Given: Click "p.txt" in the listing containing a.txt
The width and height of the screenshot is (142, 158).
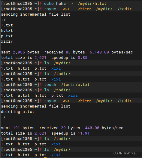Looking at the screenshot, I should [x=57, y=96].
